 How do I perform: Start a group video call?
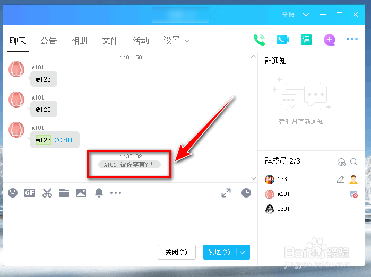point(283,39)
